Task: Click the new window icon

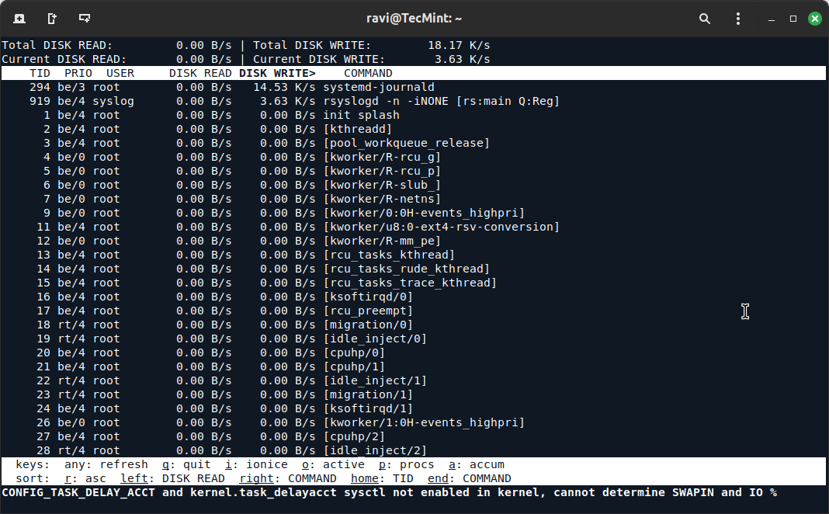Action: 85,18
